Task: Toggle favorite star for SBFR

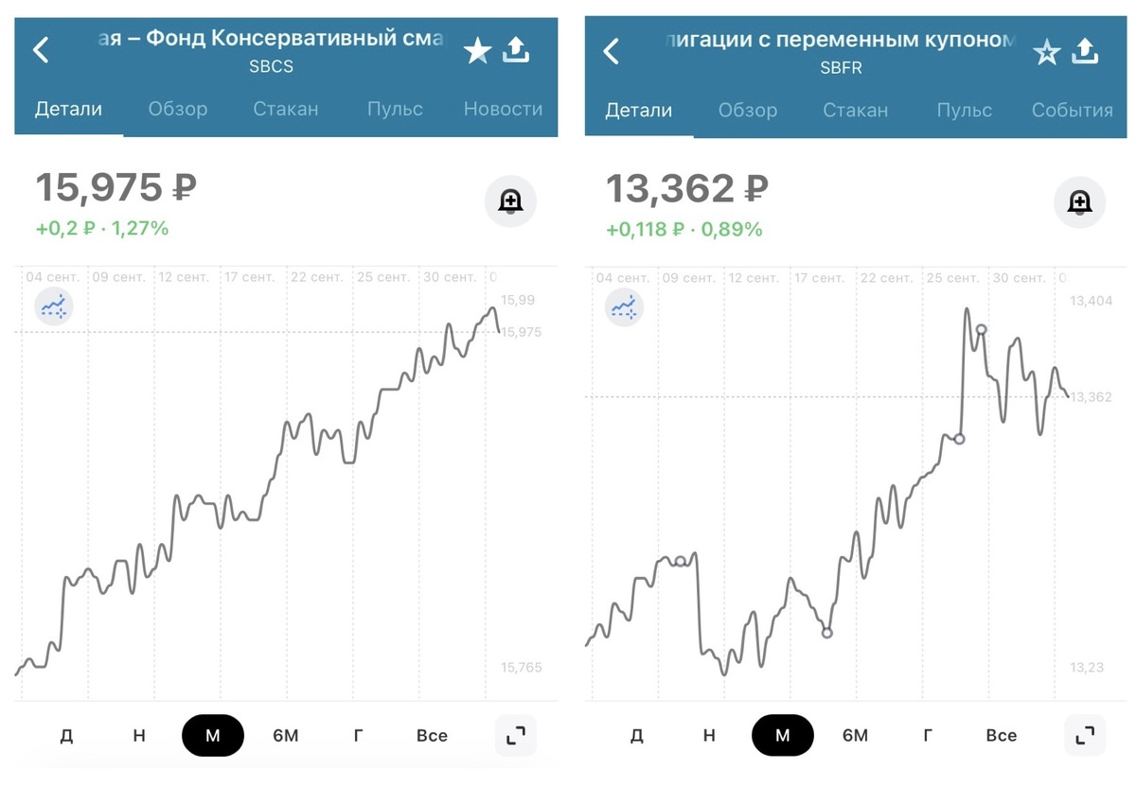Action: 1046,52
